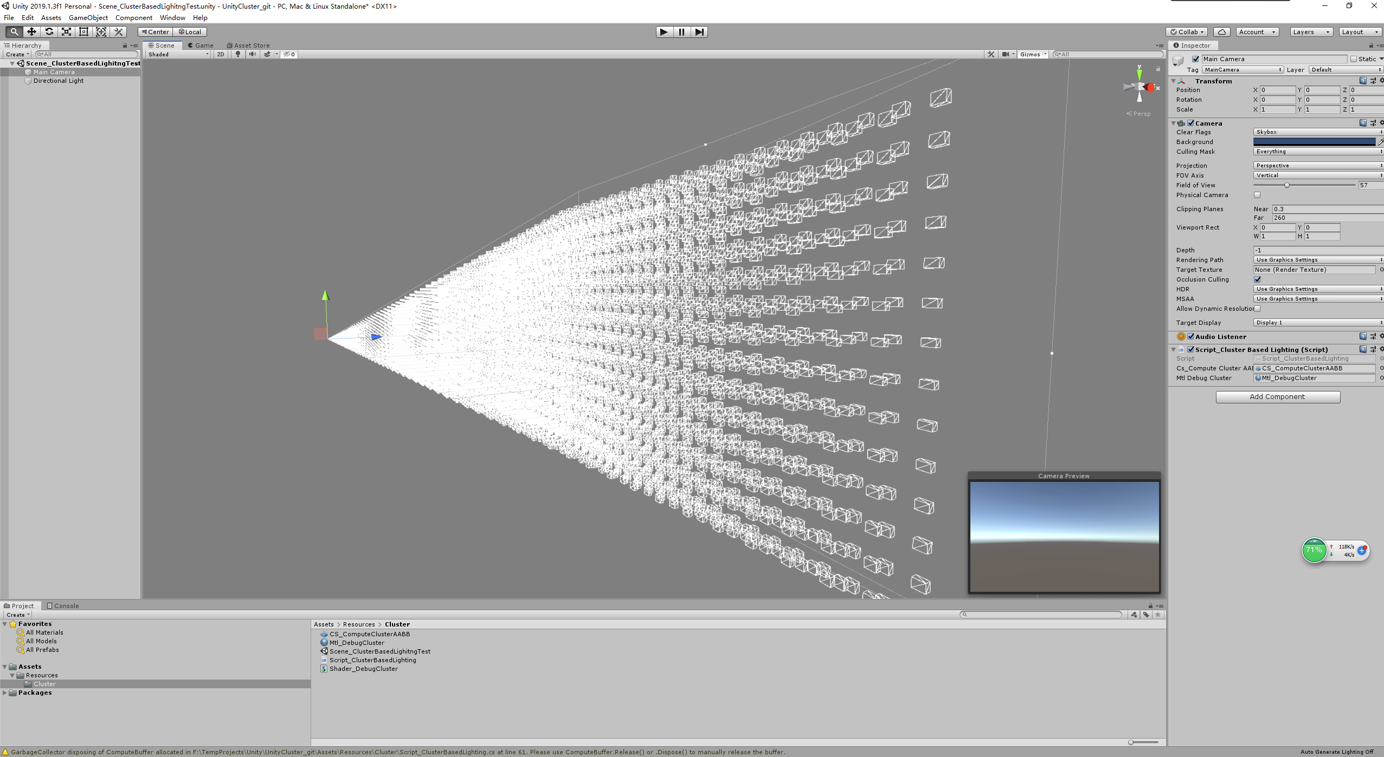Image resolution: width=1384 pixels, height=757 pixels.
Task: Select the Move tool in toolbar
Action: pos(31,32)
